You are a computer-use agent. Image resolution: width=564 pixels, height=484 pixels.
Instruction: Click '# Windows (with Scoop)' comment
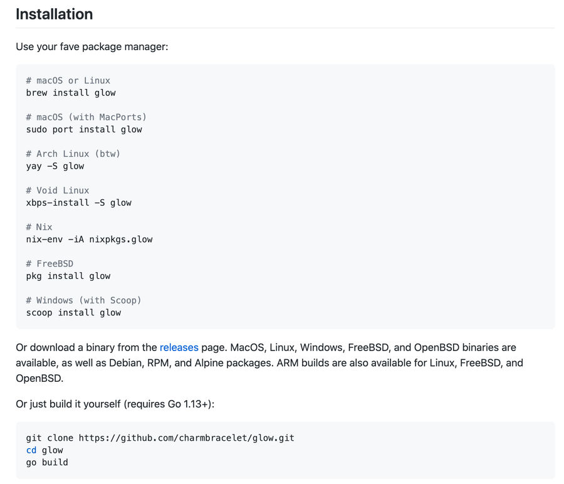(x=83, y=300)
